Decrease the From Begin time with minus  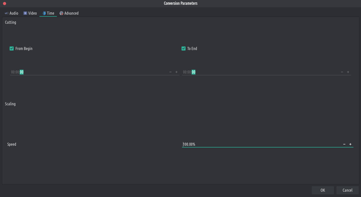pos(170,72)
